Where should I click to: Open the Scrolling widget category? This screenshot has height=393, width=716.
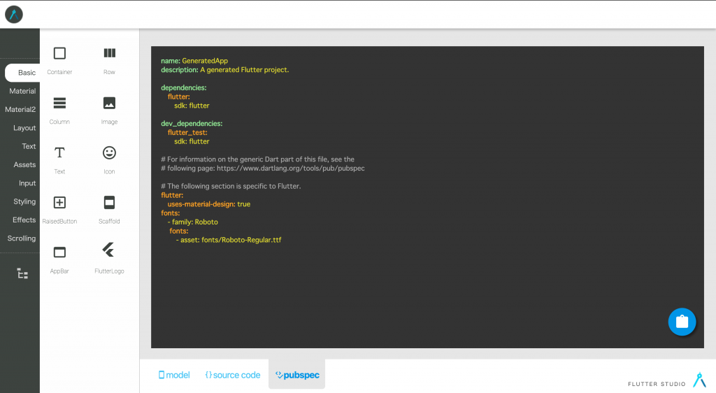(x=22, y=238)
